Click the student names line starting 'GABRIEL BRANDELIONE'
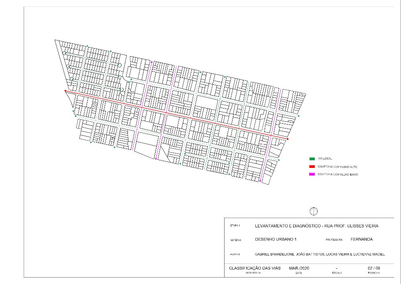Screen dimensions: 401x284 click(320, 254)
